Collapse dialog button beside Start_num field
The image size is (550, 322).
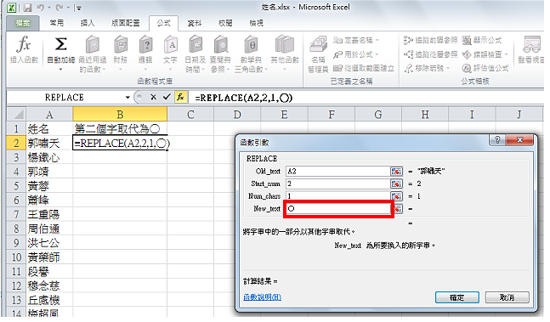(x=396, y=184)
